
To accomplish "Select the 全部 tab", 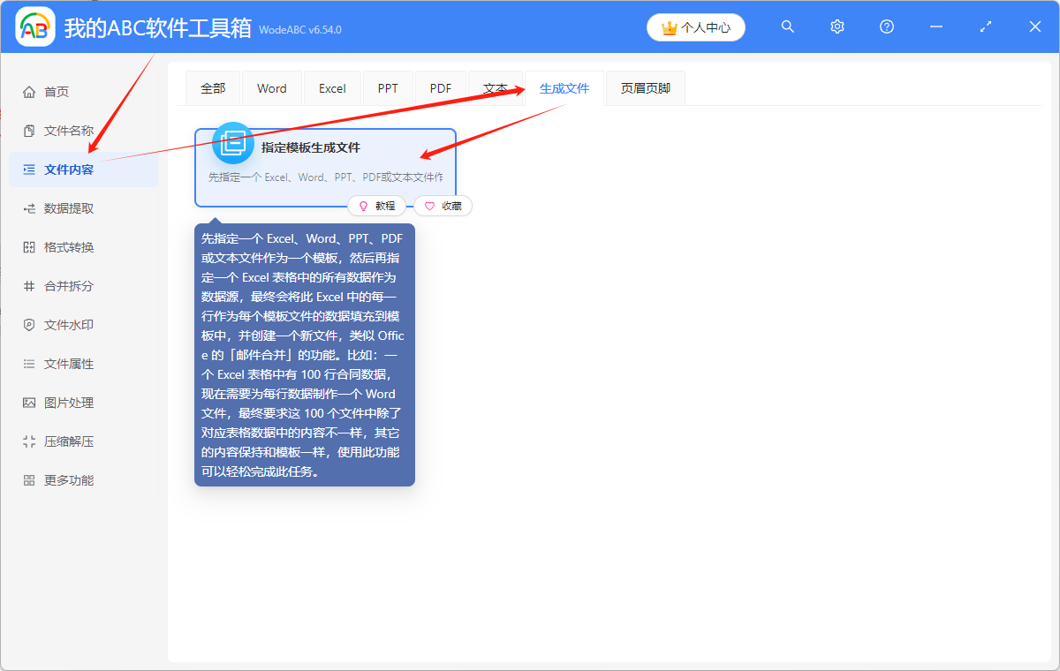I will (212, 87).
